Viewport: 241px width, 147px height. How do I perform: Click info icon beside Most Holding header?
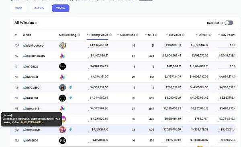click(79, 35)
